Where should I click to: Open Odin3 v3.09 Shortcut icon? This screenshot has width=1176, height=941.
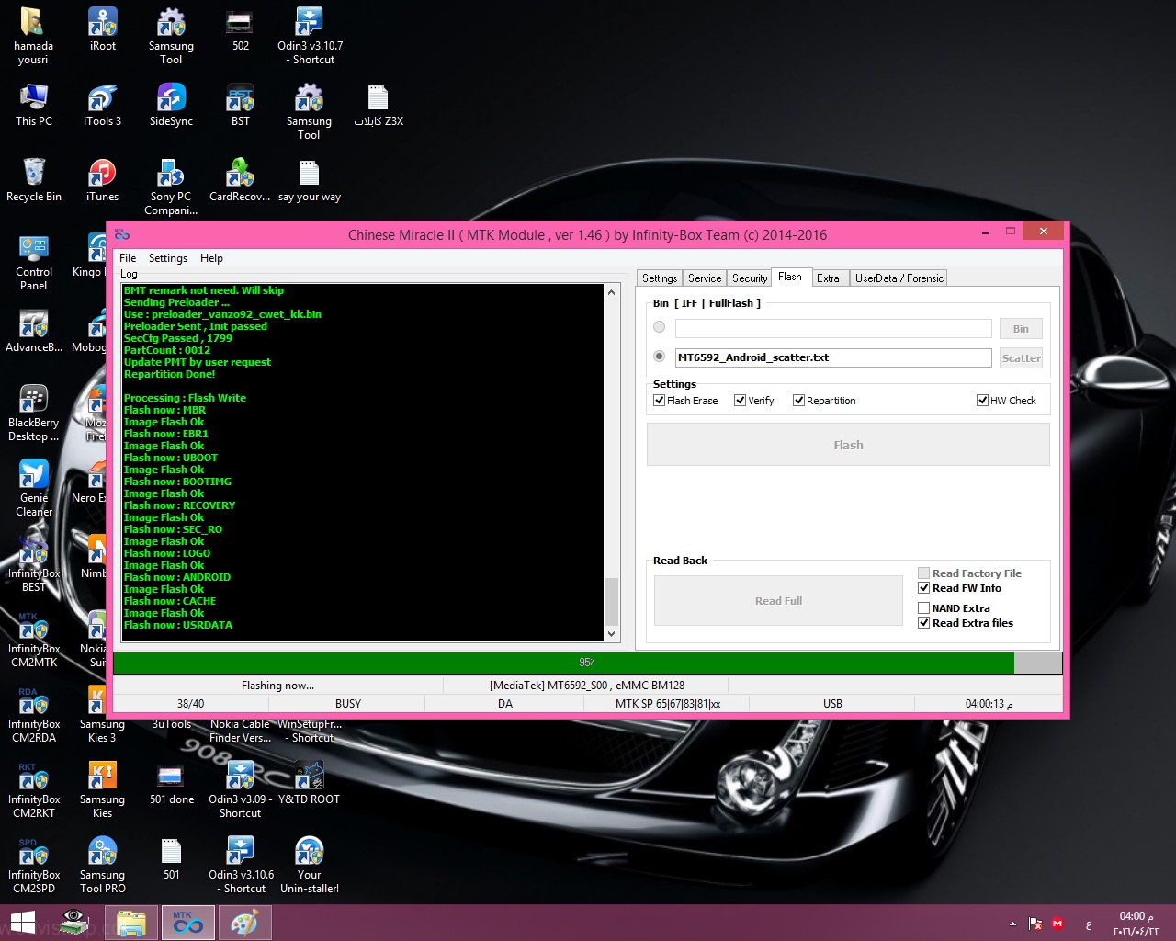click(x=241, y=789)
